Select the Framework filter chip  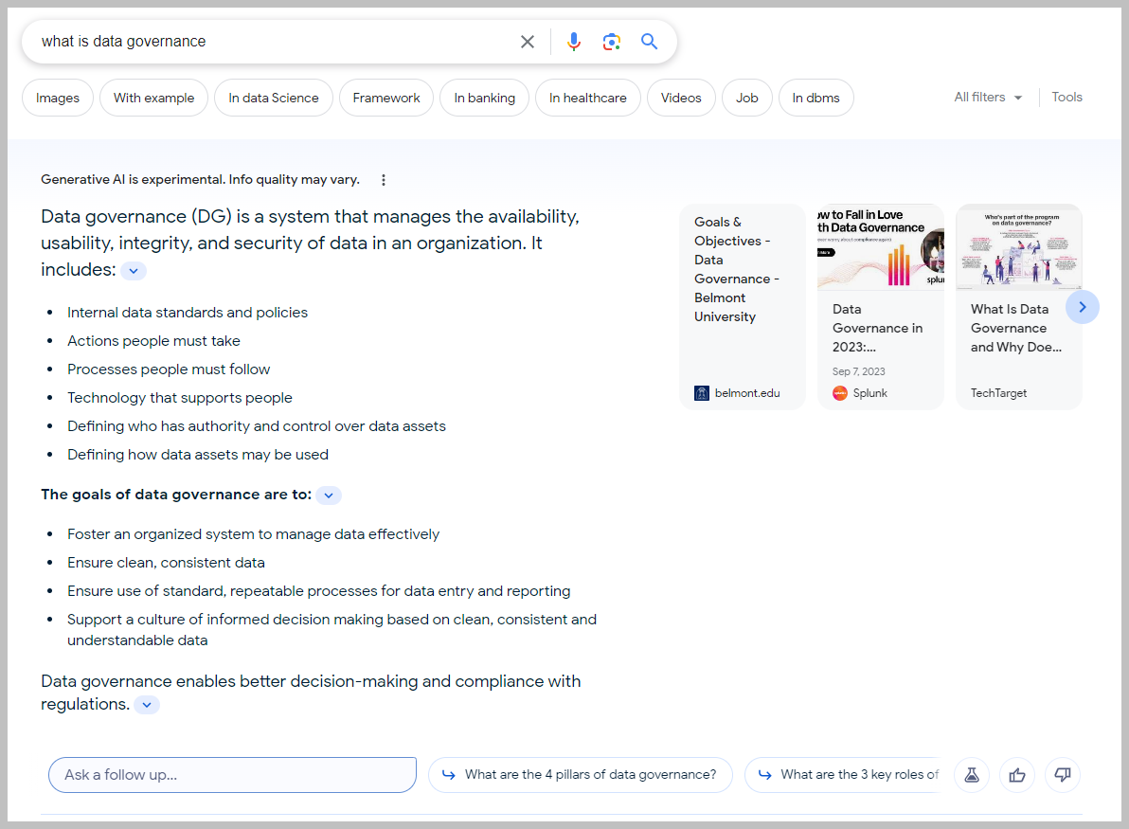tap(385, 98)
